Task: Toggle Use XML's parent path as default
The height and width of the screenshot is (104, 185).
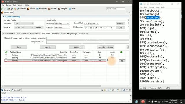Action: point(5,38)
